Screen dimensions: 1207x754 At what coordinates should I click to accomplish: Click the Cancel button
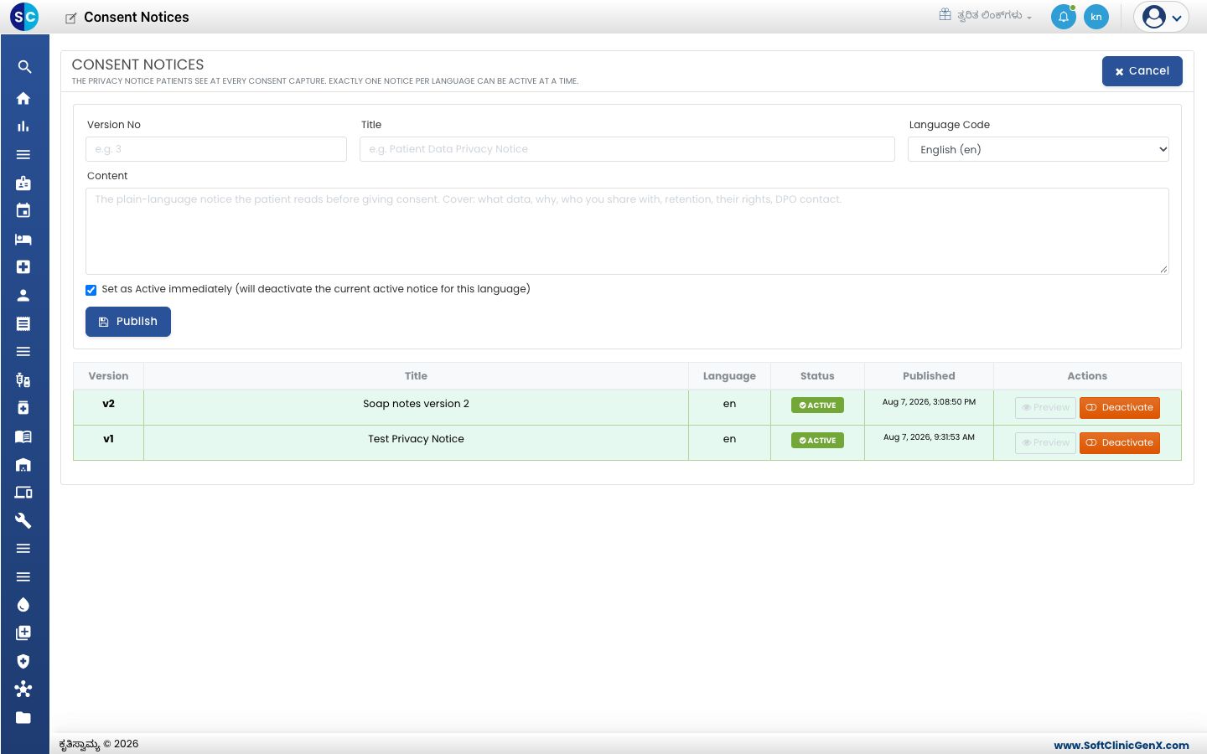[1142, 71]
